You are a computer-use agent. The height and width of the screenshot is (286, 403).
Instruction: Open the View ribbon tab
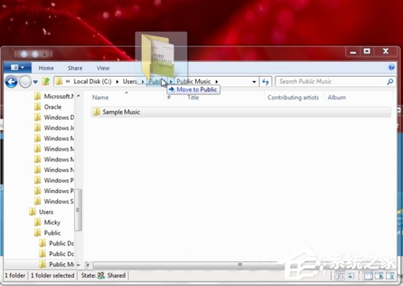103,68
